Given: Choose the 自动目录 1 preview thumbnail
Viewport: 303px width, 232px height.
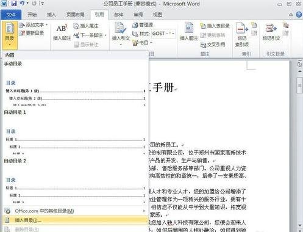Looking at the screenshot, I should (75, 142).
